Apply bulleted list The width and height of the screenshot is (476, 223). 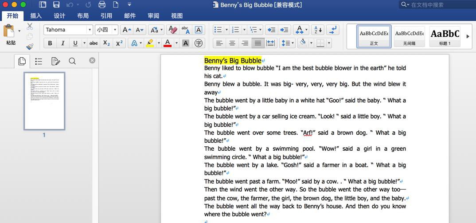(x=218, y=30)
